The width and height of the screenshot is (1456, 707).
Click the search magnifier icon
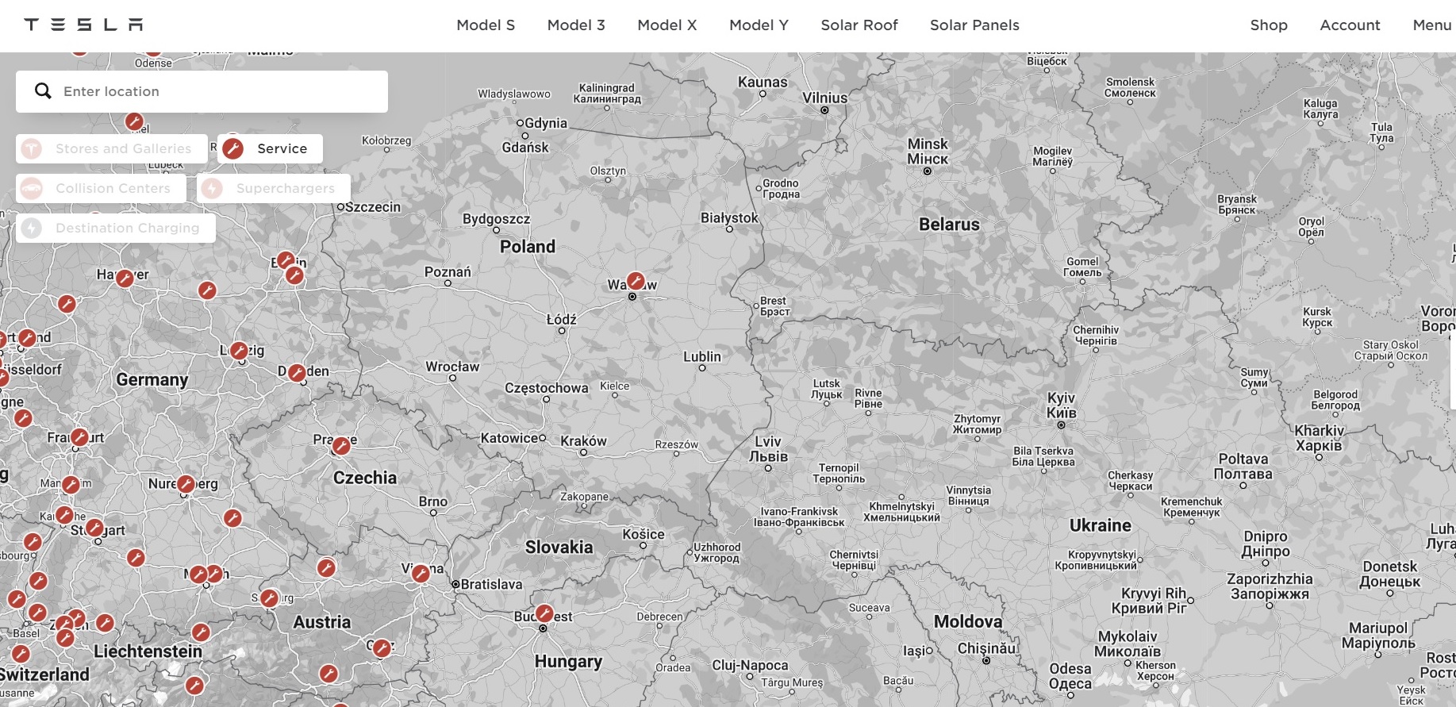point(43,91)
